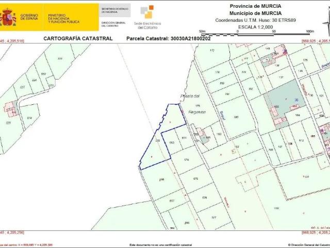Click parcel number 137
Image resolution: width=330 pixels, height=248 pixels.
click(280, 77)
